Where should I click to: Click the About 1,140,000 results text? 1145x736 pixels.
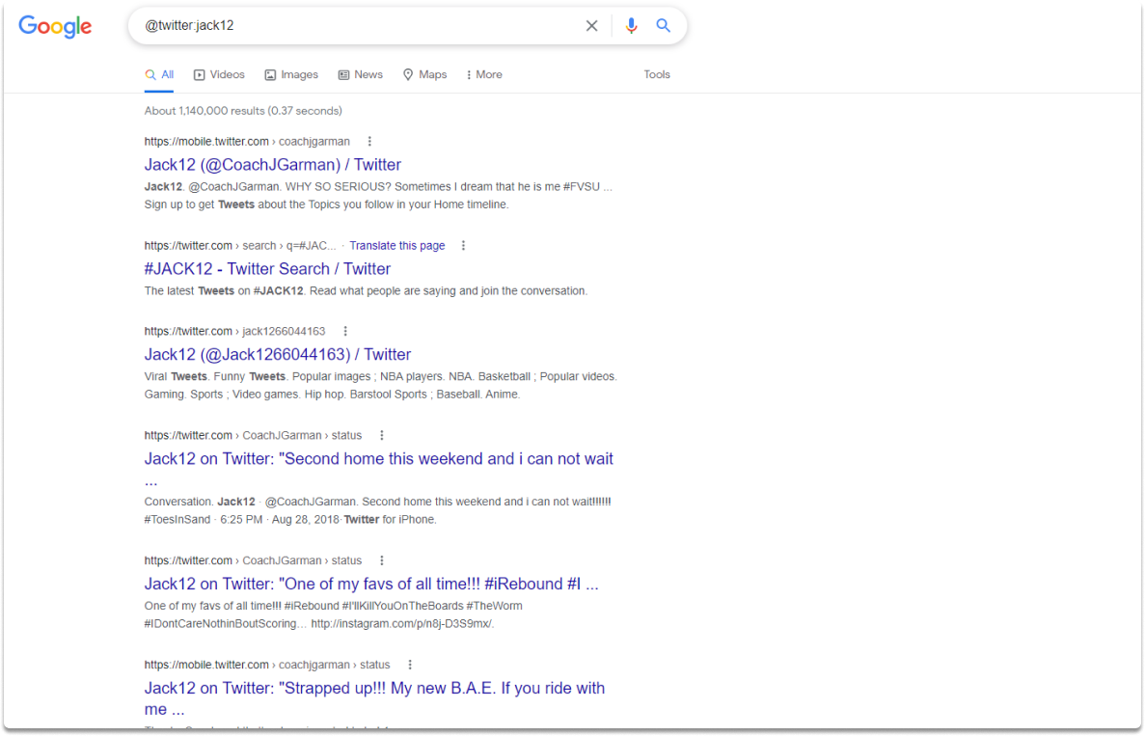243,111
